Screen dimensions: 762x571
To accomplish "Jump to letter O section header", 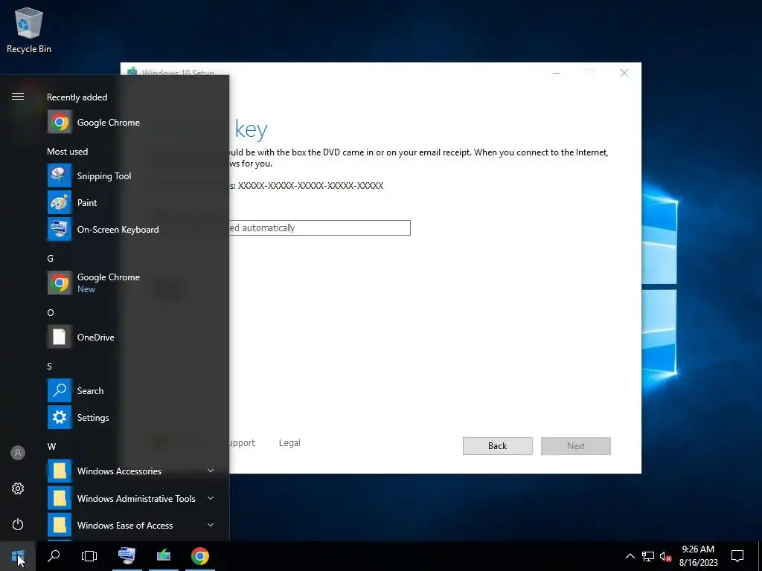I will tap(51, 313).
